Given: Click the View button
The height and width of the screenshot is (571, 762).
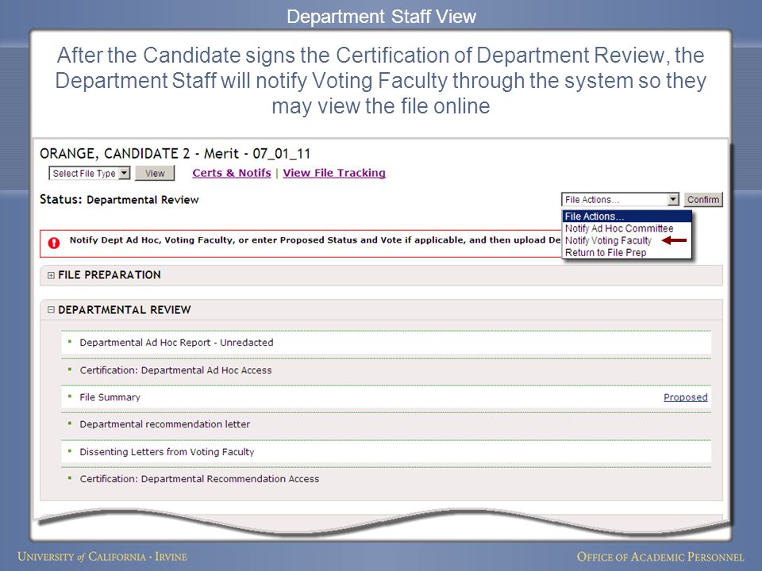Looking at the screenshot, I should 155,174.
